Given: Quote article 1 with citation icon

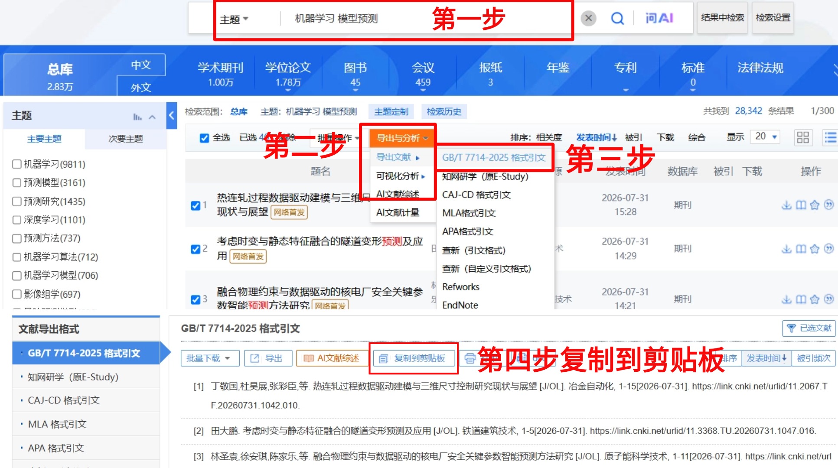Looking at the screenshot, I should (x=828, y=205).
